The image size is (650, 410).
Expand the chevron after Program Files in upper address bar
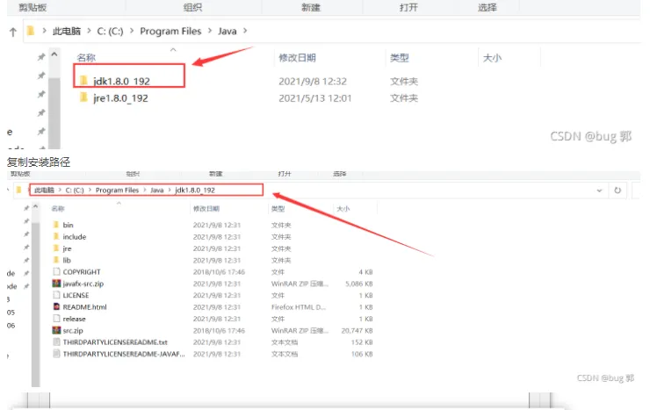[210, 31]
